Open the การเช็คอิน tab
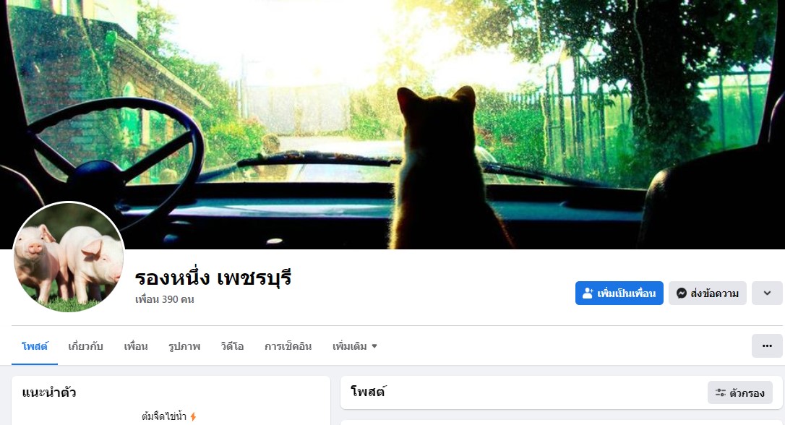This screenshot has height=425, width=785. (288, 346)
